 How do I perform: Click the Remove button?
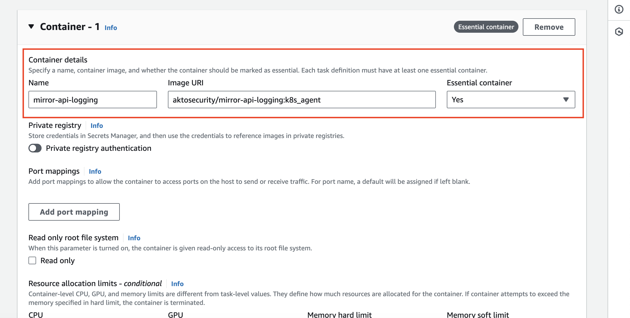pyautogui.click(x=549, y=27)
